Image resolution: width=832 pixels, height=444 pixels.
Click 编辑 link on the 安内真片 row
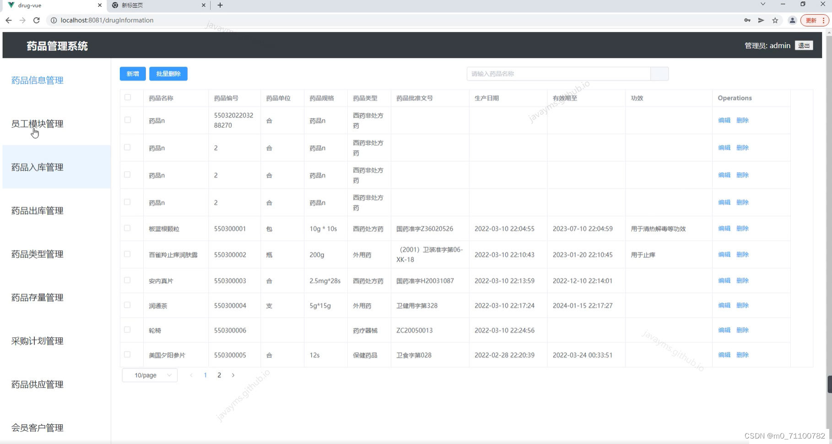point(724,281)
